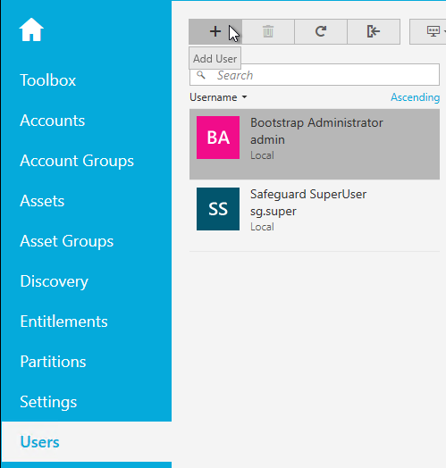446x468 pixels.
Task: Click the import arrow icon in toolbar
Action: coord(374,31)
